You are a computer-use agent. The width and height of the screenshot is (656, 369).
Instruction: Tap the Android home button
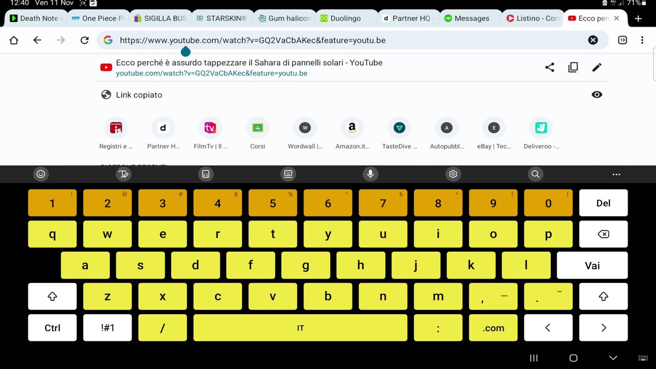[573, 358]
